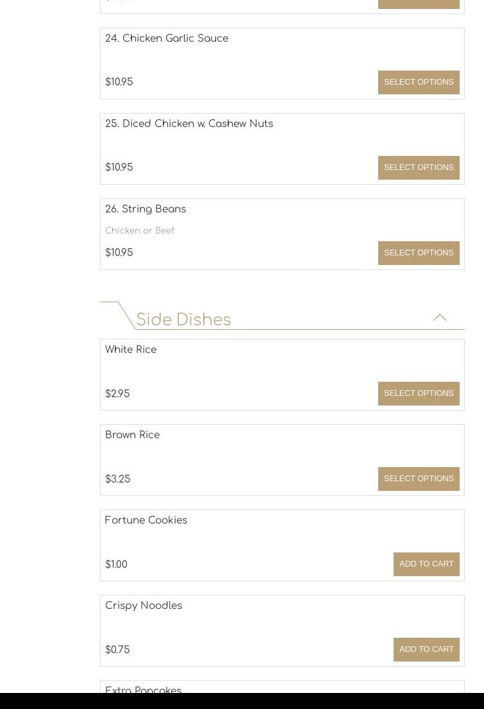Select options for Diced Chicken w. Cashew Nuts
Screen dimensions: 484x709
pyautogui.click(x=419, y=167)
